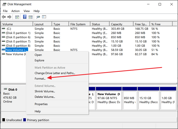Click the 56 % free cell
This screenshot has height=129, width=178.
[x=155, y=28]
